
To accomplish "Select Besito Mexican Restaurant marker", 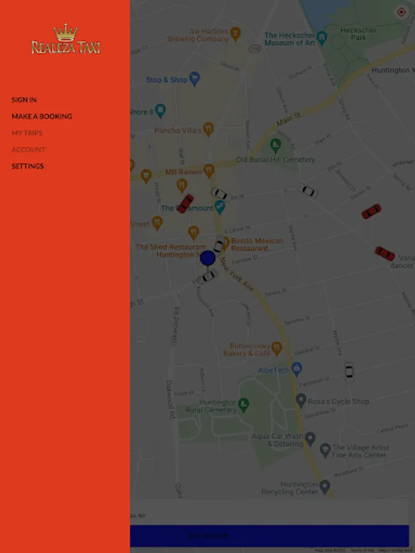I will click(x=226, y=243).
